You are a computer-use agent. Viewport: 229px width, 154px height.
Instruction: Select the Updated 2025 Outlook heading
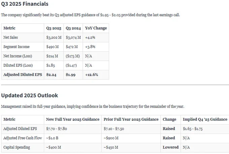30,95
